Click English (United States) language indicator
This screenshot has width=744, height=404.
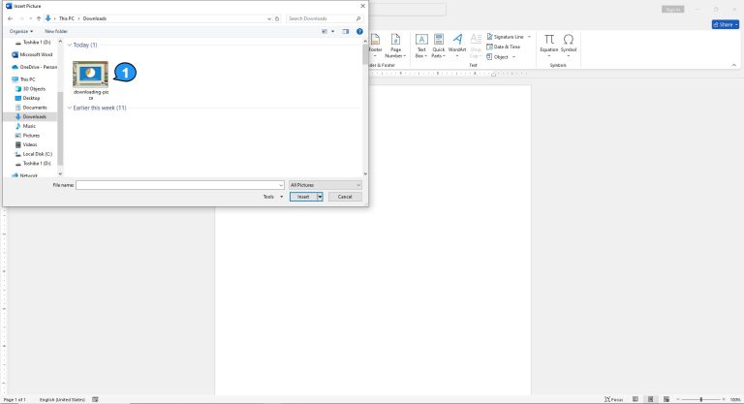pyautogui.click(x=62, y=400)
